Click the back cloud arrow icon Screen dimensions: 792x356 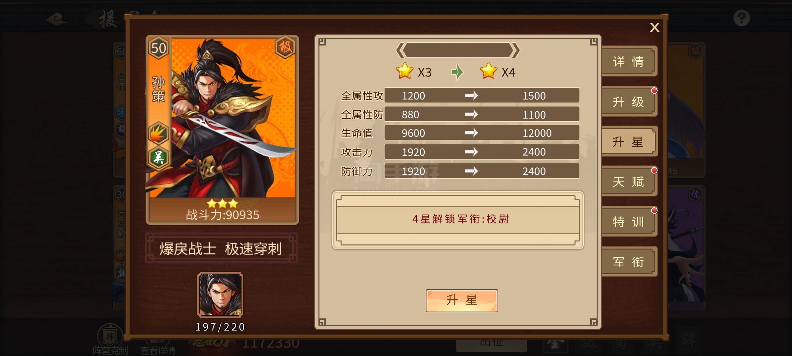[57, 19]
